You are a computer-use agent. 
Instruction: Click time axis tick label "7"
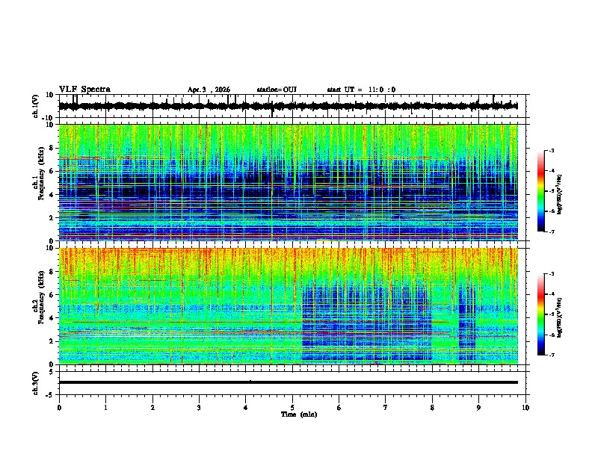386,408
